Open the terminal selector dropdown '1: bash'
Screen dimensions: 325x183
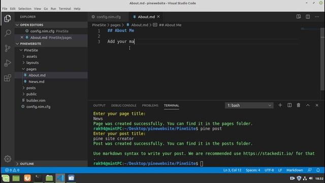[249, 105]
